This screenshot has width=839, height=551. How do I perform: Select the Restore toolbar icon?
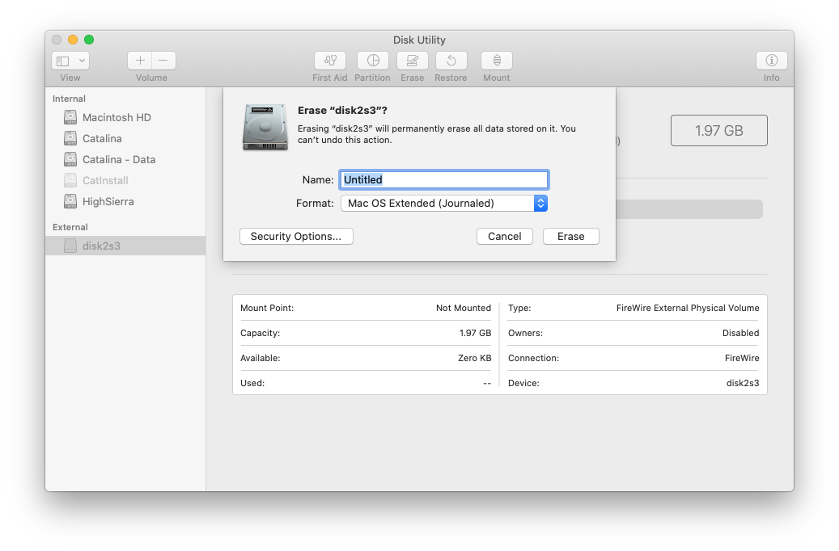pyautogui.click(x=451, y=61)
